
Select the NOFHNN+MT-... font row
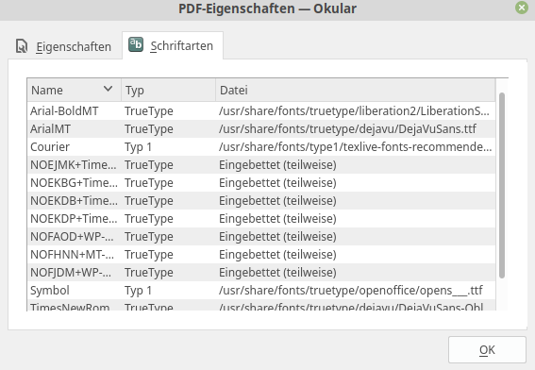click(261, 254)
